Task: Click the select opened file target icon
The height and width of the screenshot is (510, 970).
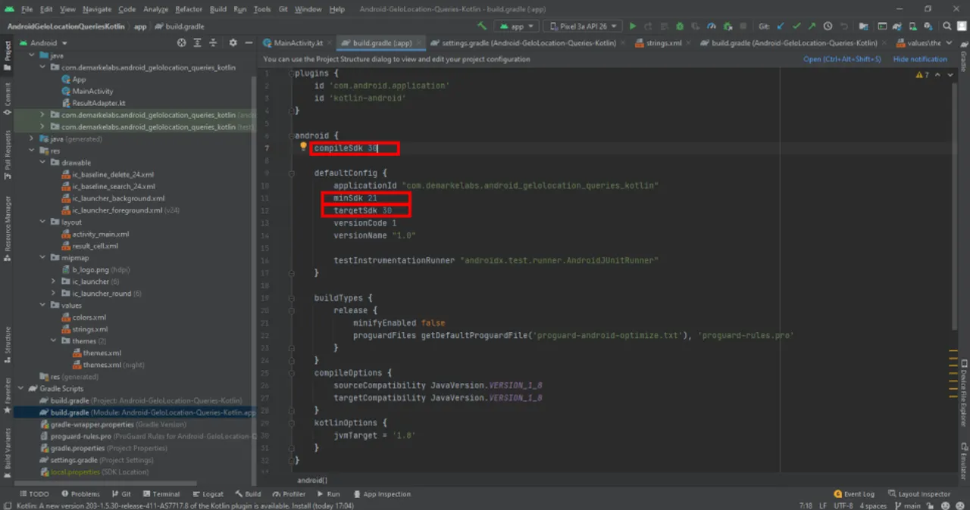Action: [182, 43]
